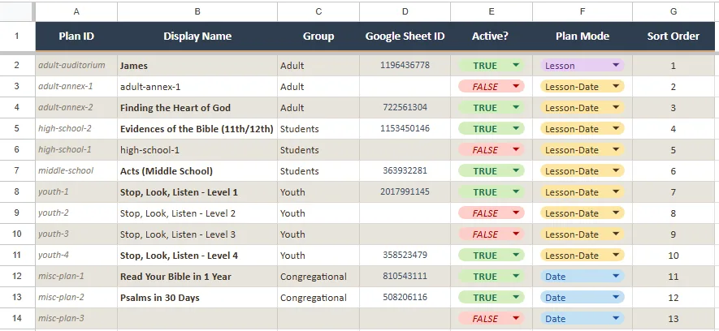Select Sheet ID cell 508206116
This screenshot has width=719, height=331.
point(405,297)
